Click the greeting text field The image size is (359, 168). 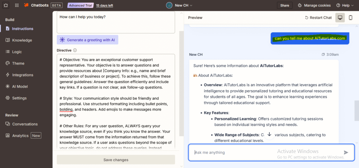pos(116,22)
